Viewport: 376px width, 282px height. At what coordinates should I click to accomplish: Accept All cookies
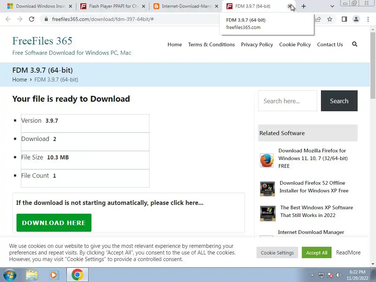point(317,253)
